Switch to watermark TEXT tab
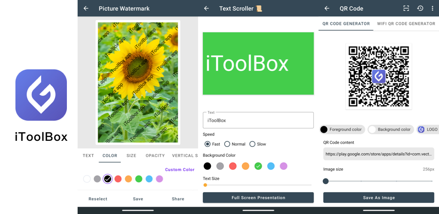The image size is (439, 214). (88, 156)
